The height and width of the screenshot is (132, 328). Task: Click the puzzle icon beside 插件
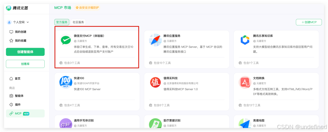coord(11,105)
